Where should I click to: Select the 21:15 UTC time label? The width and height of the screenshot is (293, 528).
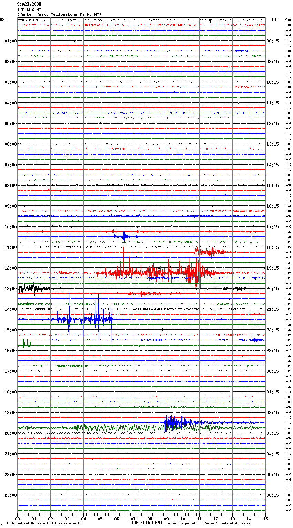click(273, 309)
